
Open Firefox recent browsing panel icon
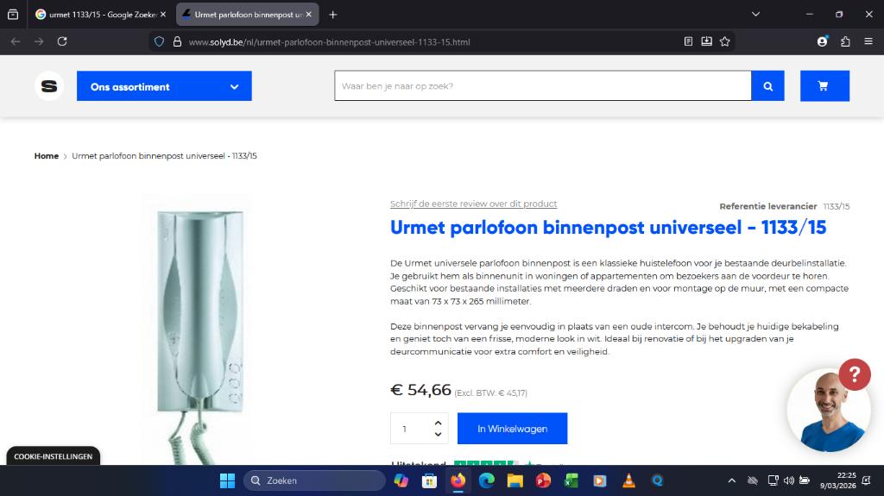tap(13, 15)
